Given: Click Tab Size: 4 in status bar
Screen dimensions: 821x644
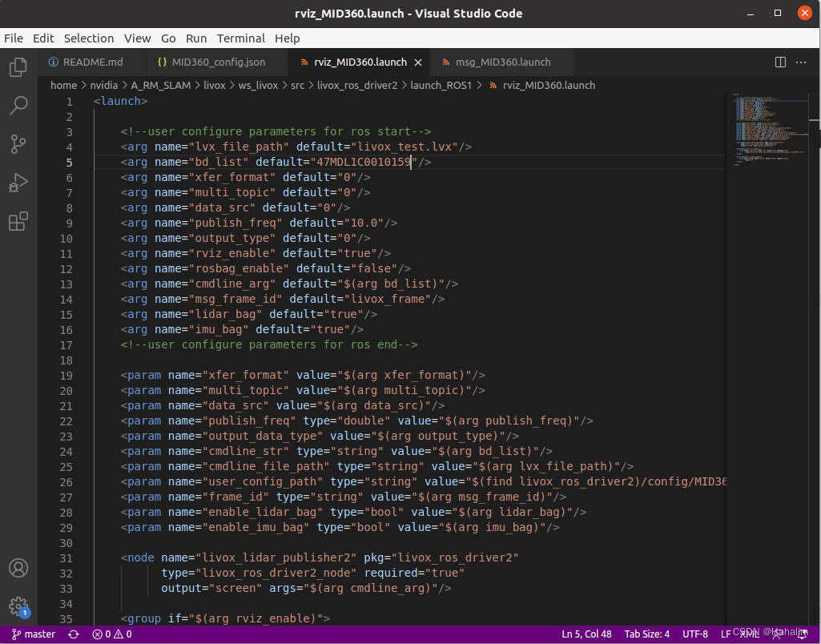Looking at the screenshot, I should click(x=647, y=634).
